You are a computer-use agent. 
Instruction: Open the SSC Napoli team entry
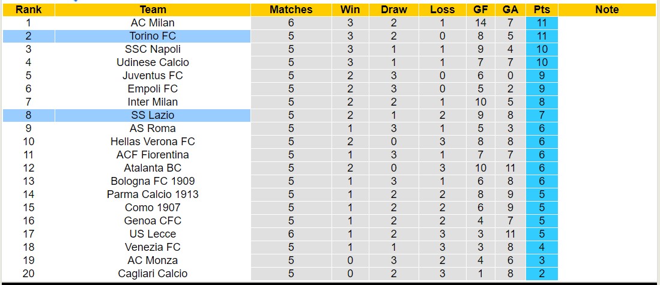(x=153, y=49)
